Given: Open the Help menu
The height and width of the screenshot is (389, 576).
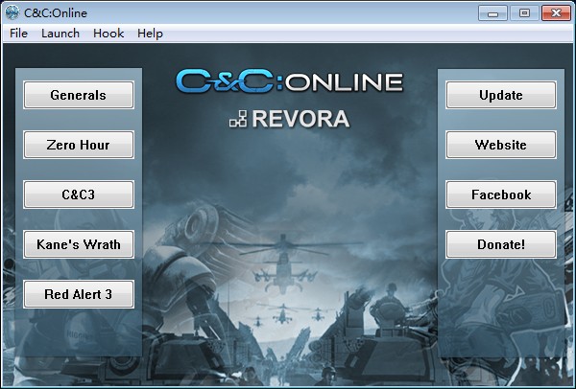Looking at the screenshot, I should tap(150, 34).
